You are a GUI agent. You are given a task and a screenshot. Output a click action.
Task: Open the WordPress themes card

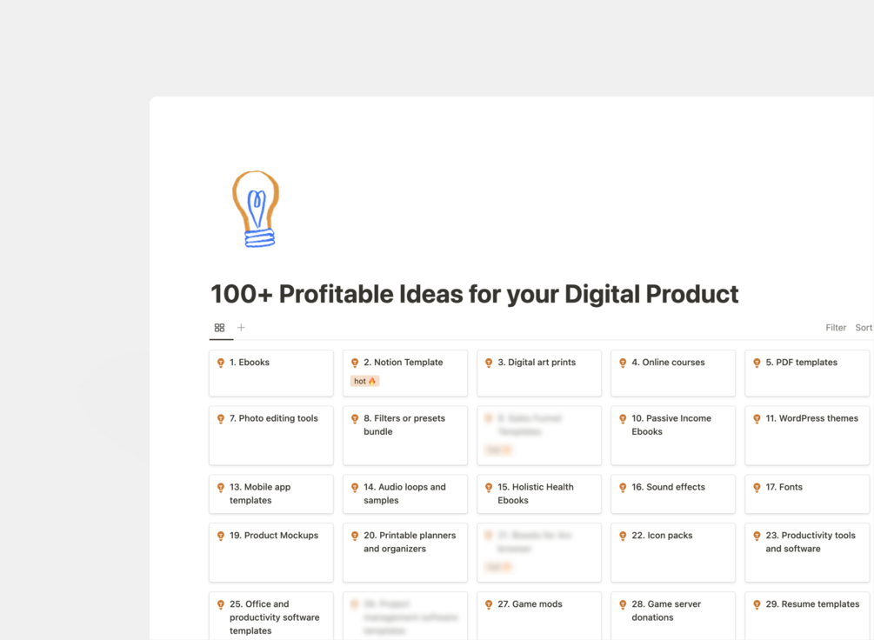coord(807,435)
